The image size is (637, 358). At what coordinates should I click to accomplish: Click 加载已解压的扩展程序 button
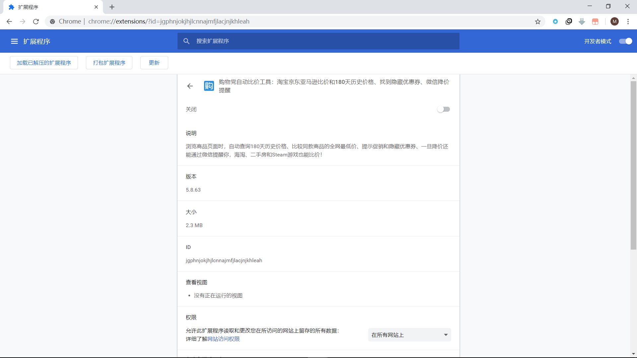coord(44,63)
